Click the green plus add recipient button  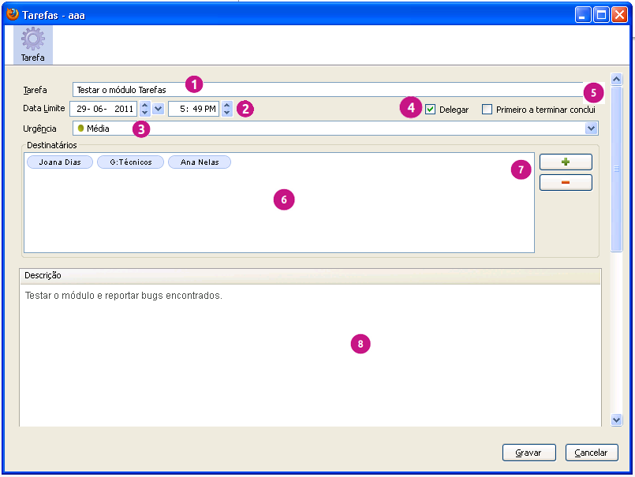click(565, 162)
